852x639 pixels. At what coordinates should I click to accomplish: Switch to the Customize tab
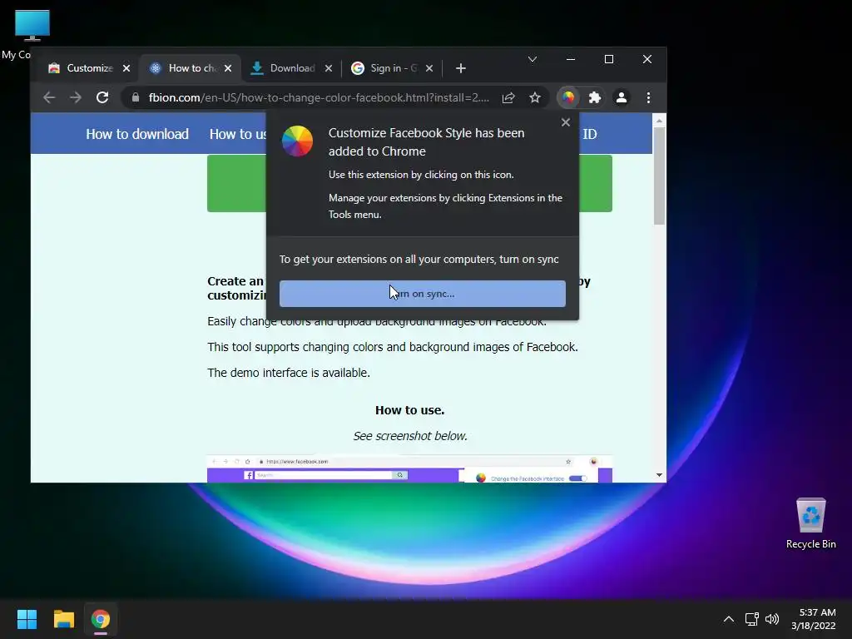coord(90,68)
